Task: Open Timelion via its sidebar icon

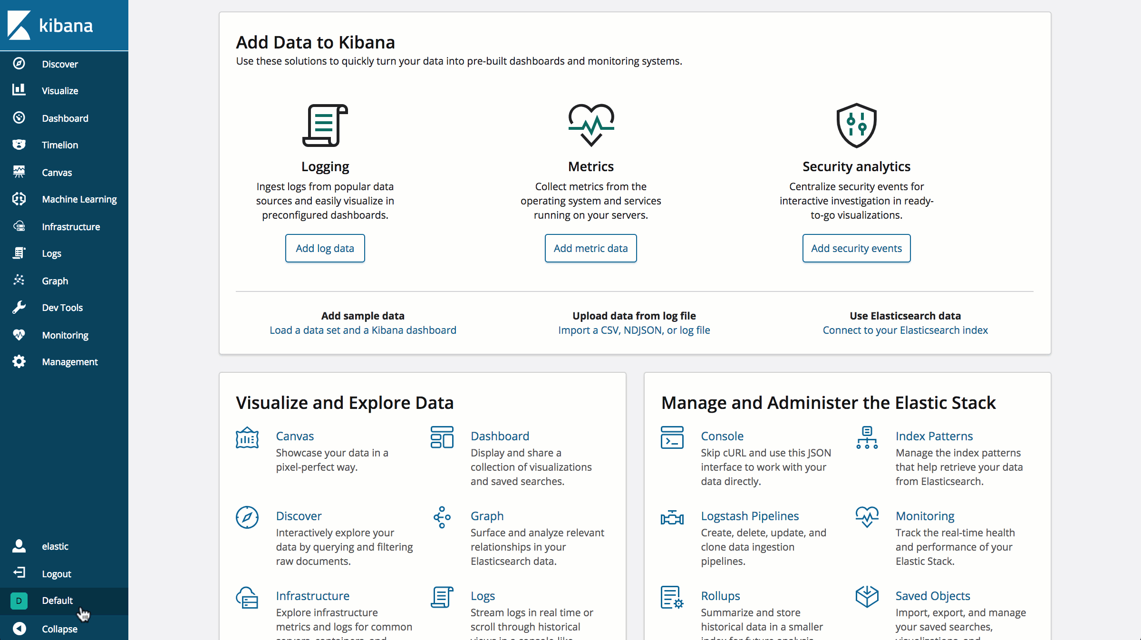Action: pos(19,145)
